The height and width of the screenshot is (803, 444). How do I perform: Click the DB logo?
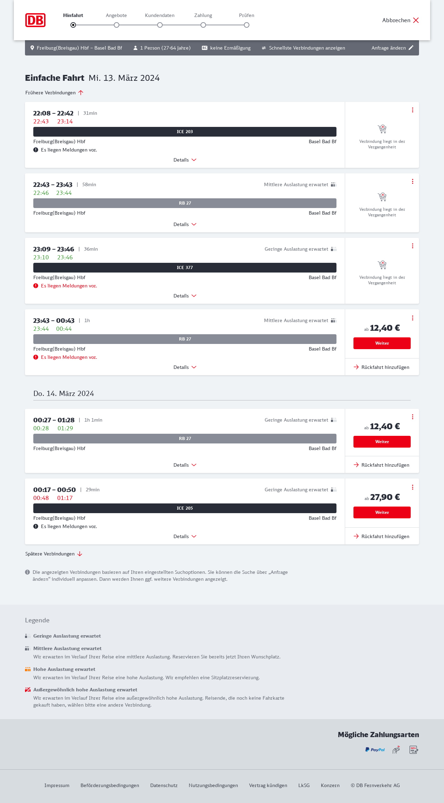pyautogui.click(x=35, y=20)
